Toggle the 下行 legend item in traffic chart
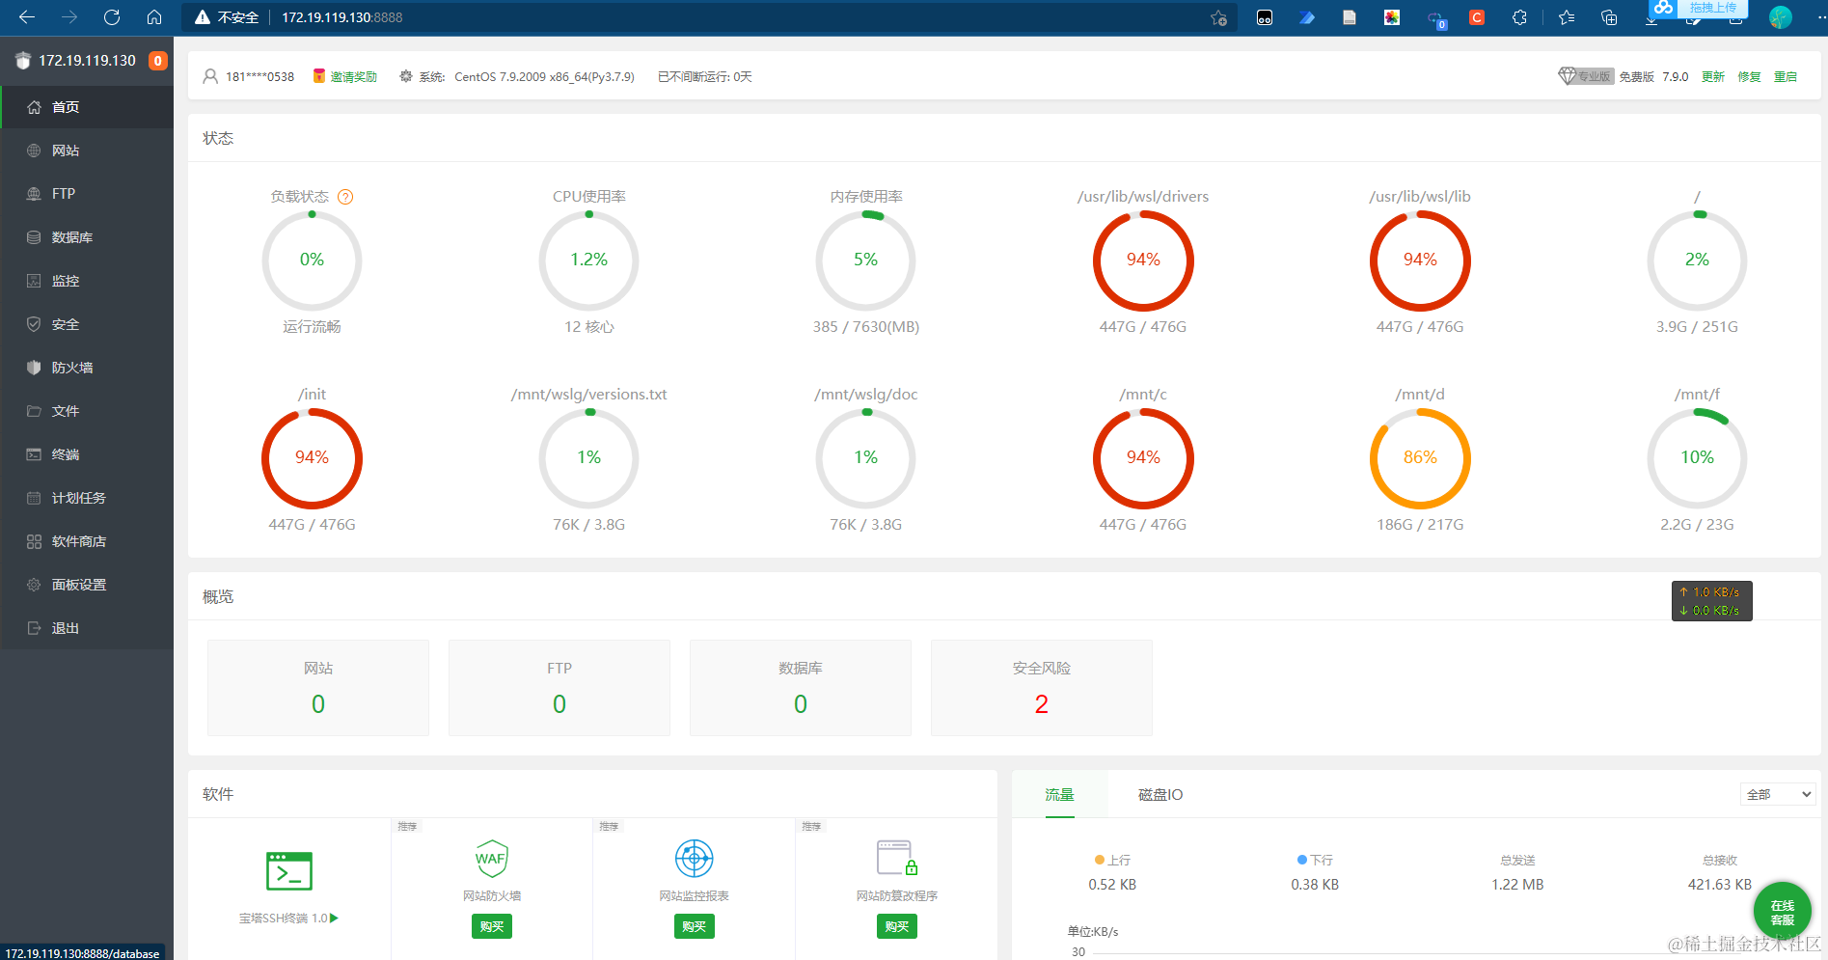The image size is (1828, 960). (1315, 860)
